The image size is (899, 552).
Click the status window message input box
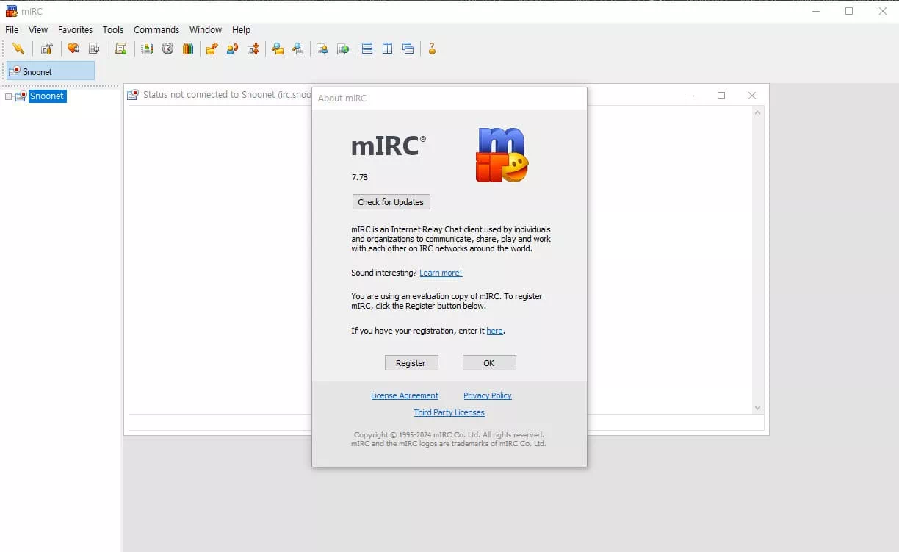point(446,423)
